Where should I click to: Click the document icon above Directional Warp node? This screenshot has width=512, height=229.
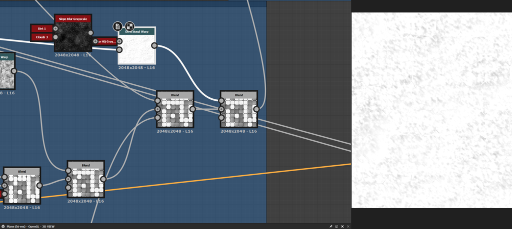[x=117, y=26]
